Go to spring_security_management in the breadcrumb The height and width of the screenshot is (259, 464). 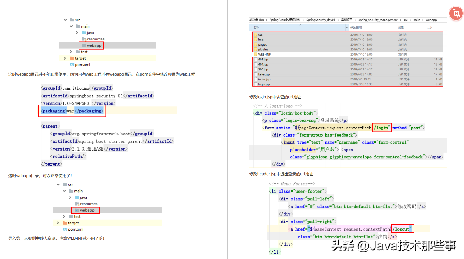tap(378, 20)
